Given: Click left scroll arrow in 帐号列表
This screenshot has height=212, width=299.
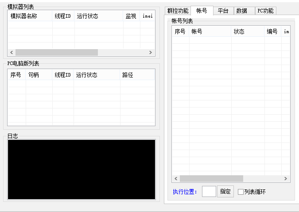Looking at the screenshot, I should 176,178.
